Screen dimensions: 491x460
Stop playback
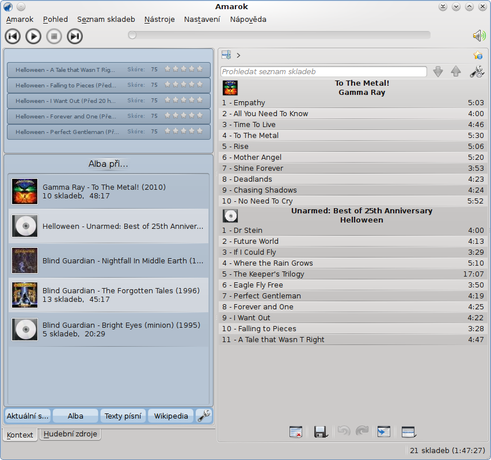point(54,36)
